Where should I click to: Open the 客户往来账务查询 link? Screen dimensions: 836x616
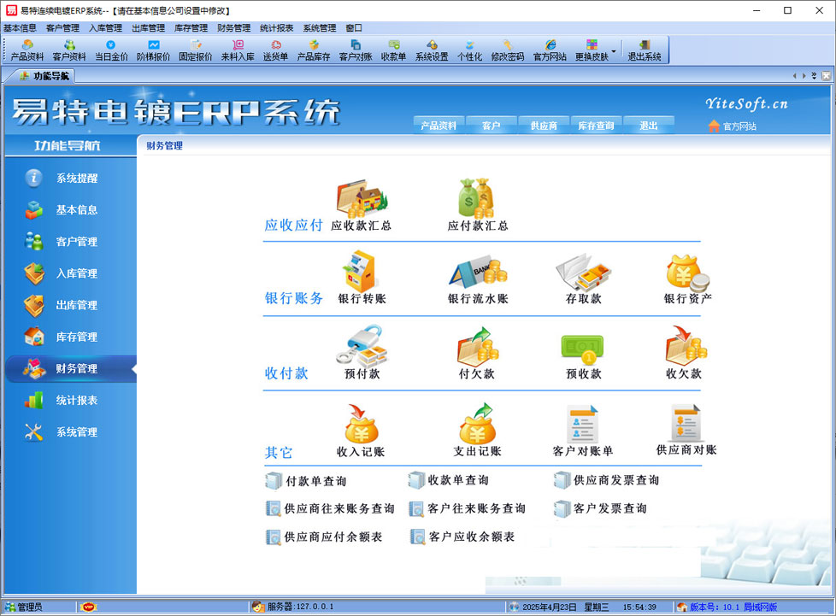[476, 508]
